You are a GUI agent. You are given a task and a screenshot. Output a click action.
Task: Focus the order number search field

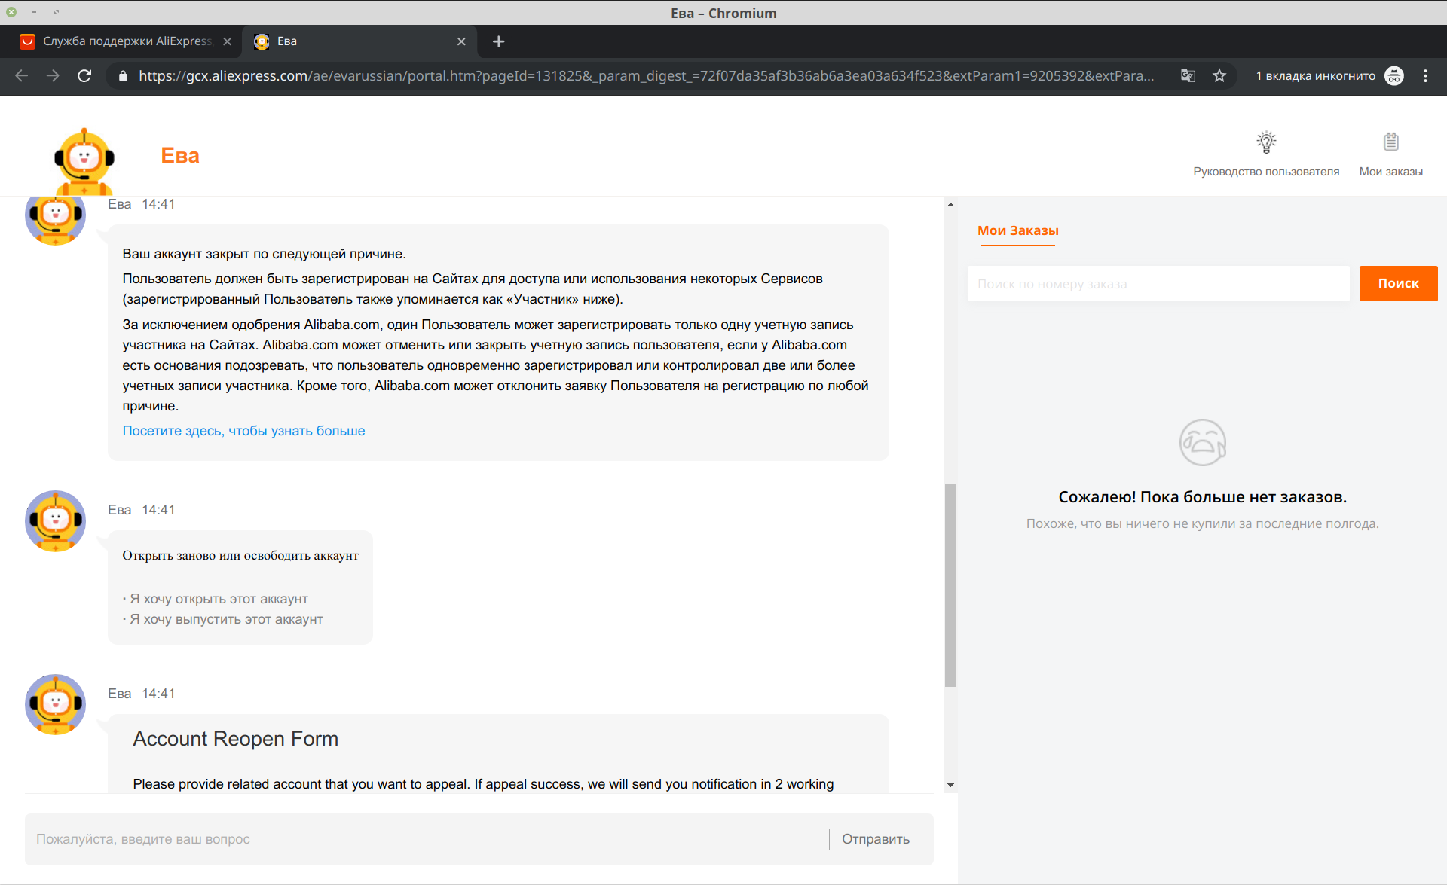coord(1158,284)
